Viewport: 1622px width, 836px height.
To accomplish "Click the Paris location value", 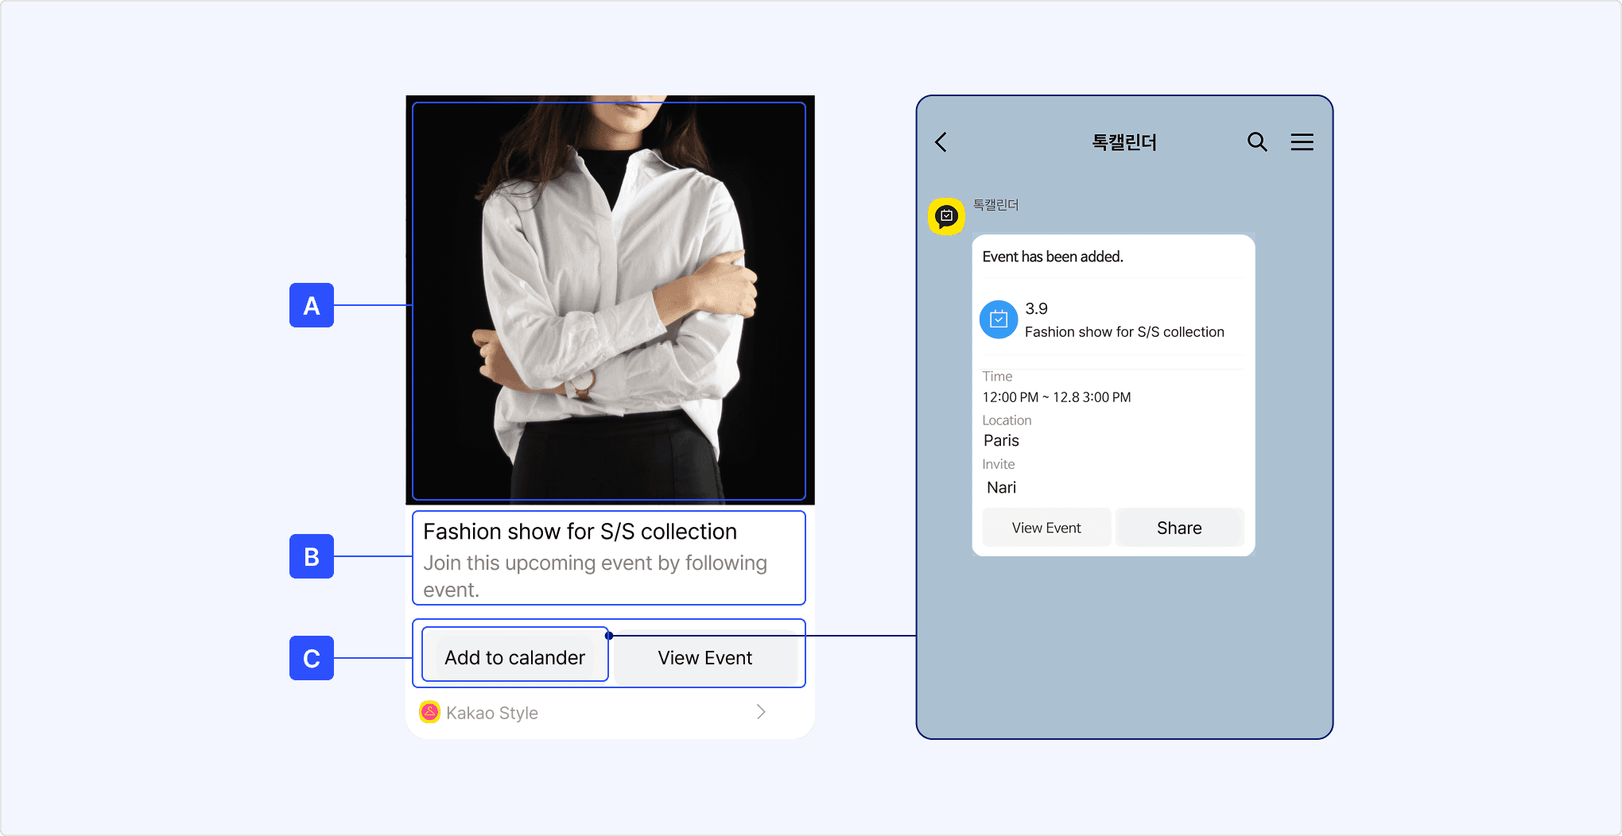I will (1001, 441).
